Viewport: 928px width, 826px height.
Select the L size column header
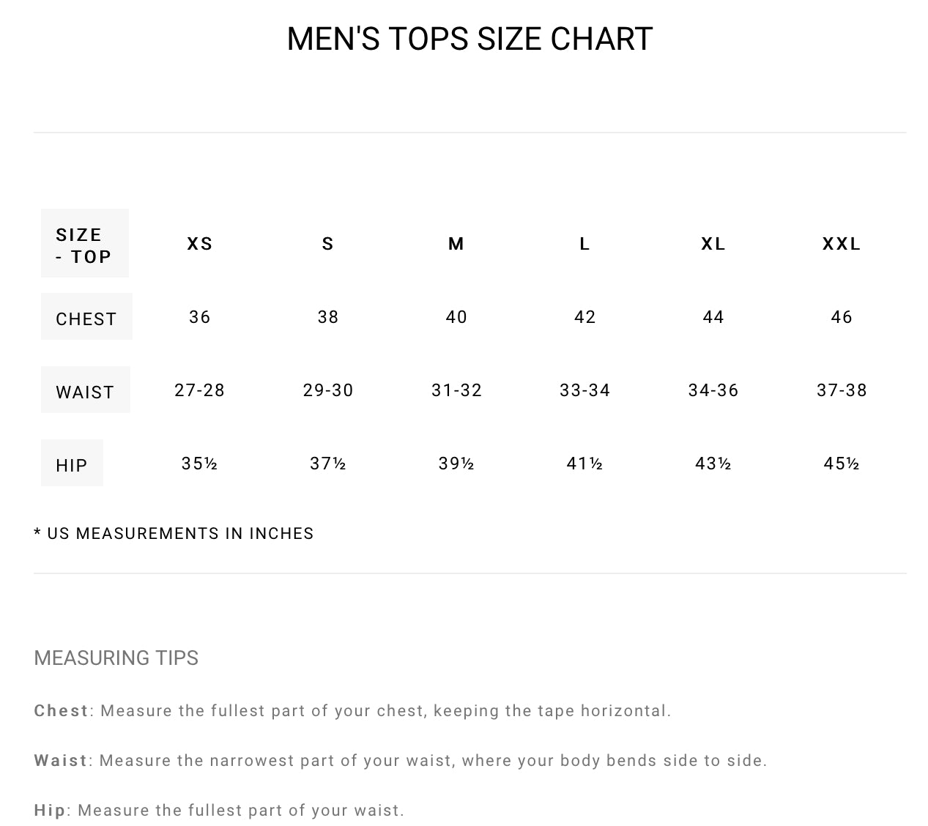[584, 244]
